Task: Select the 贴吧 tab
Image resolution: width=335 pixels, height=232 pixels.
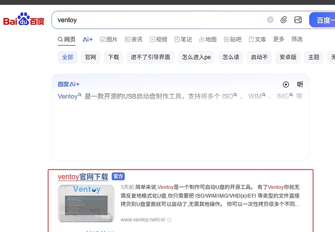Action: [x=233, y=39]
